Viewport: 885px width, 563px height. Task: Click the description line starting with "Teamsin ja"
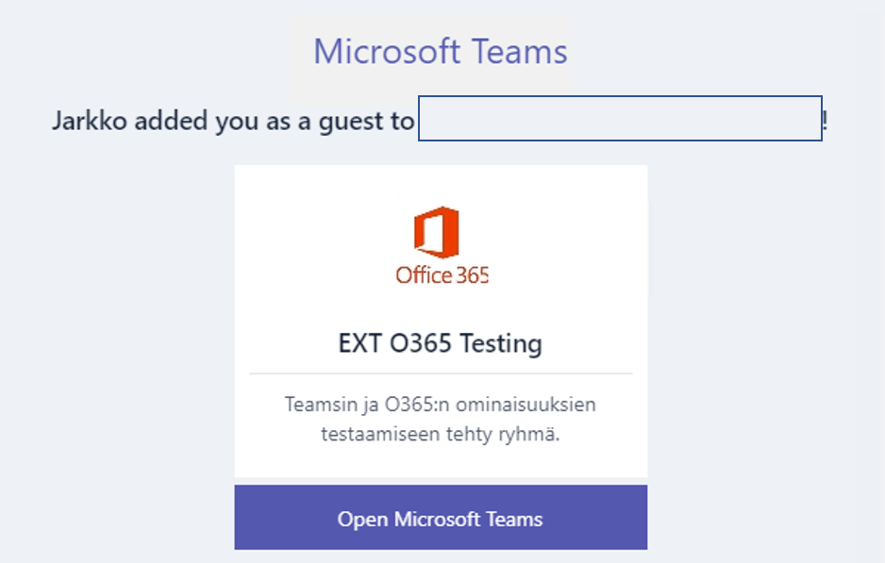tap(441, 405)
